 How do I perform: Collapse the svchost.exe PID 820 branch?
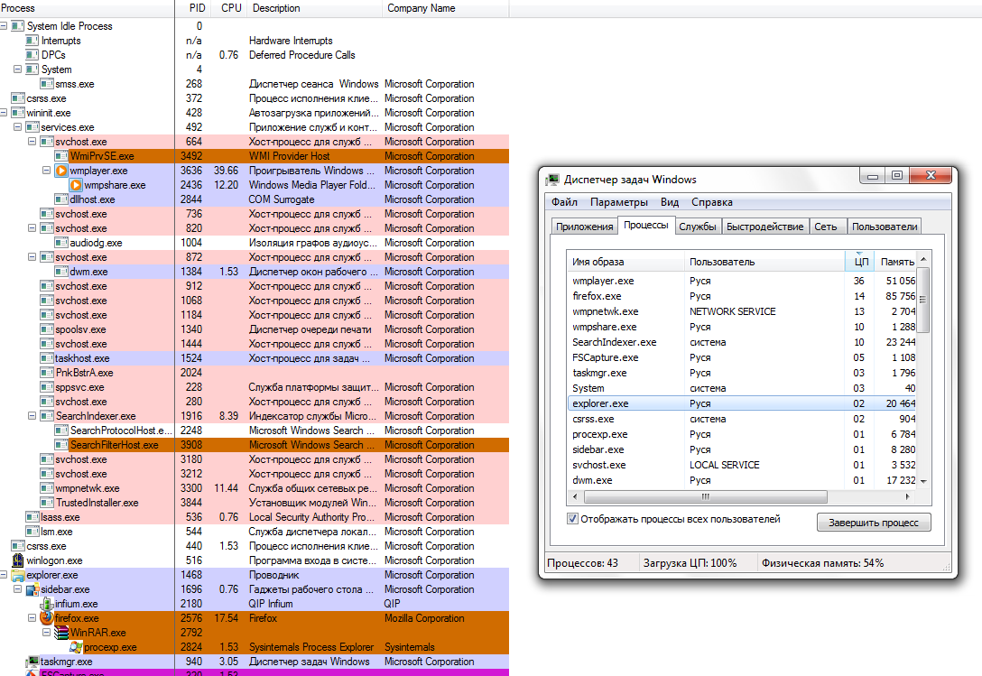coord(32,228)
